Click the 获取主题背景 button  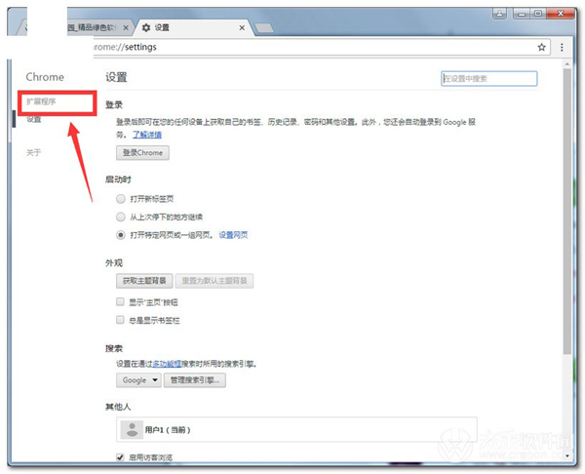(144, 281)
